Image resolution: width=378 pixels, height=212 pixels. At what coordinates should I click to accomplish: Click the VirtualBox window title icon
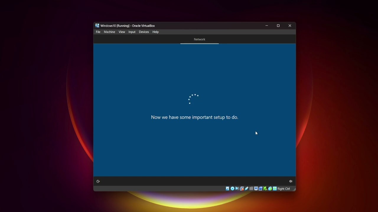[x=97, y=26]
